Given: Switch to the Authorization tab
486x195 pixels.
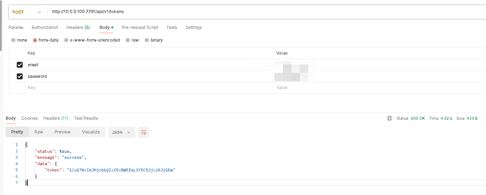Looking at the screenshot, I should (x=45, y=27).
